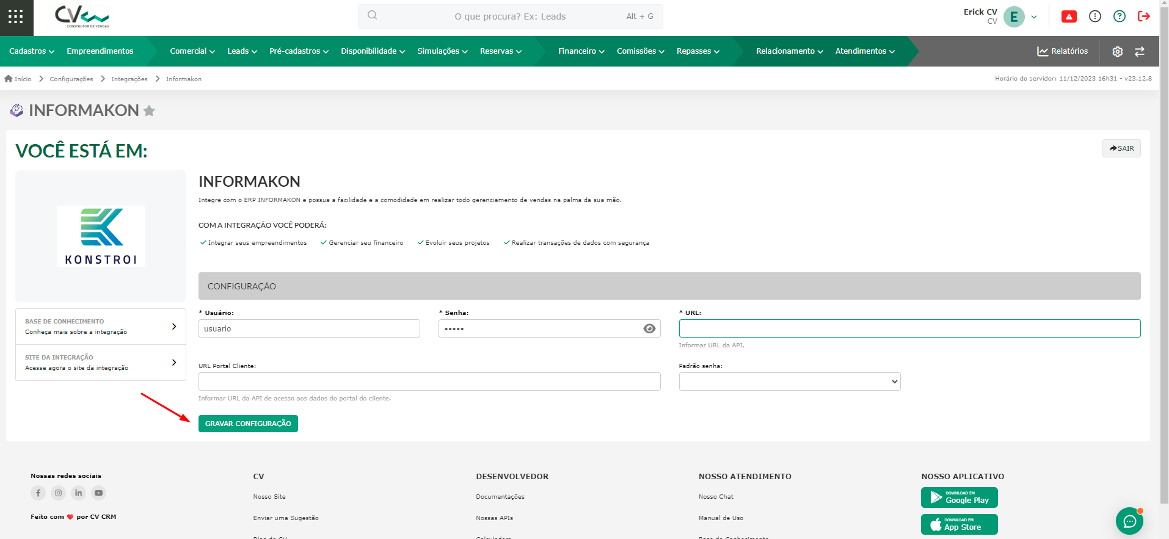The height and width of the screenshot is (539, 1169).
Task: Open Nossas APIs footer link
Action: tap(495, 518)
